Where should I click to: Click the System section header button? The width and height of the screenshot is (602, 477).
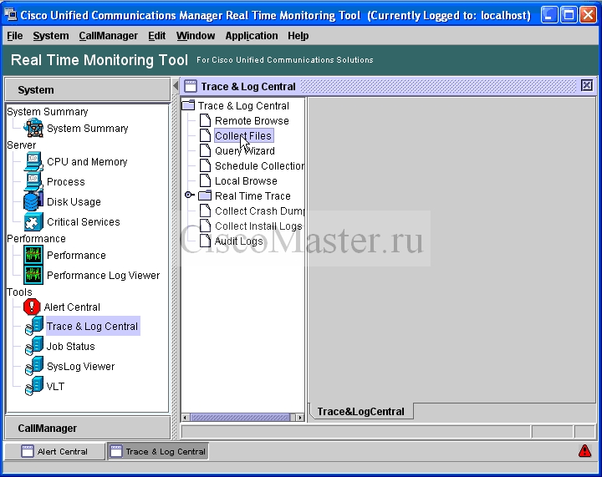(x=88, y=89)
